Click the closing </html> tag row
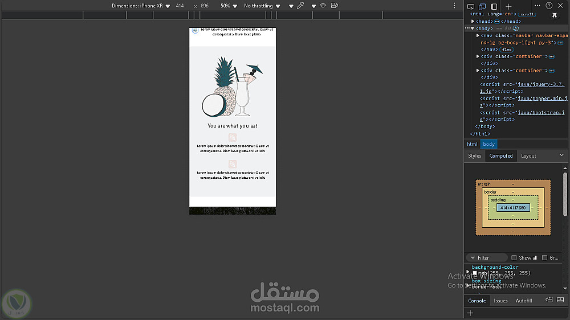 click(480, 134)
